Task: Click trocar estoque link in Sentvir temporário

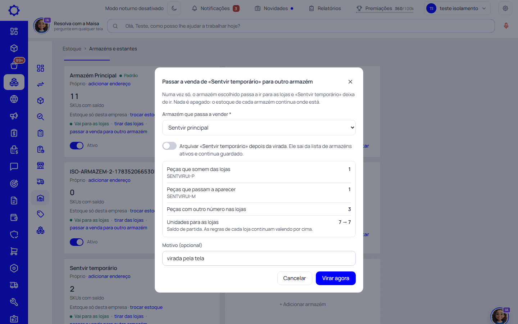Action: 146,307
